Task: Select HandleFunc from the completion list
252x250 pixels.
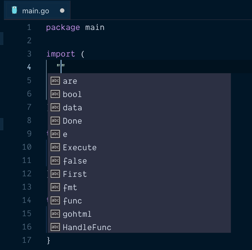Action: click(86, 227)
